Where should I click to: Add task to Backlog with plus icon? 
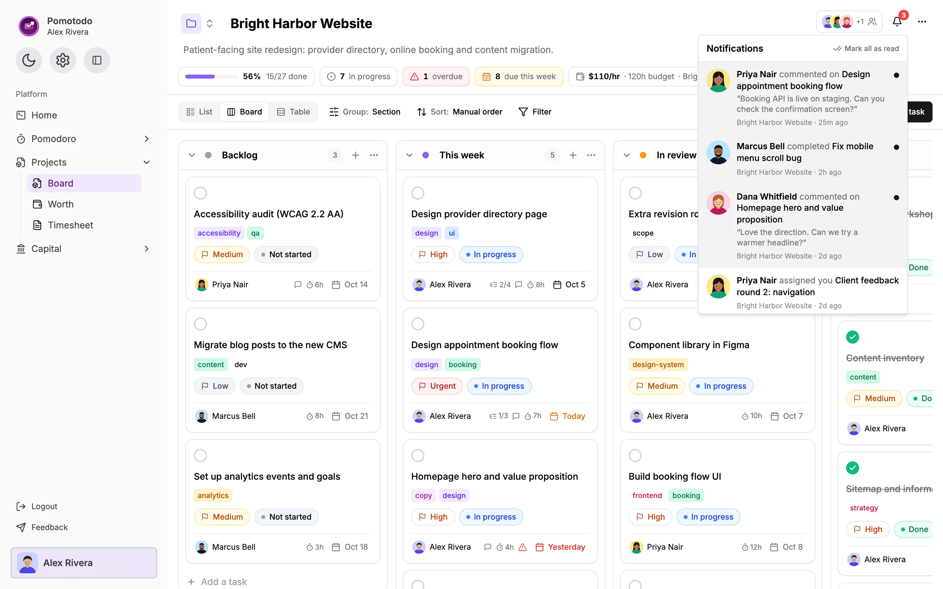[x=355, y=155]
